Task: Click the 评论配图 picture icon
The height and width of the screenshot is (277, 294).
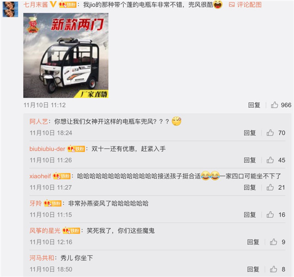Action: [x=232, y=5]
